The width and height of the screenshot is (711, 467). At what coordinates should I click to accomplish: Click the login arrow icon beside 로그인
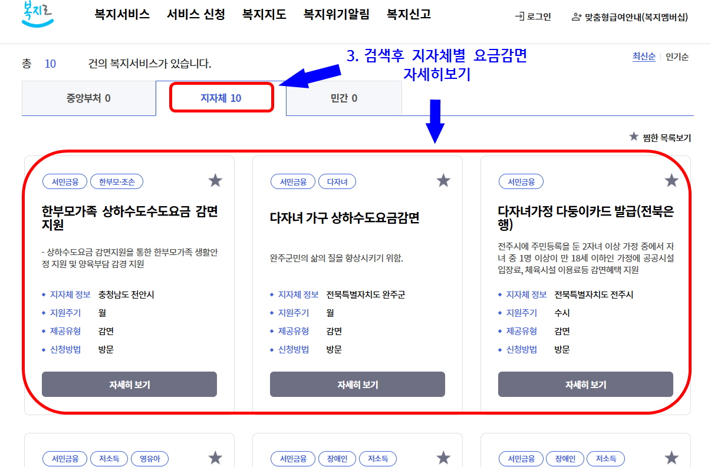[x=519, y=16]
